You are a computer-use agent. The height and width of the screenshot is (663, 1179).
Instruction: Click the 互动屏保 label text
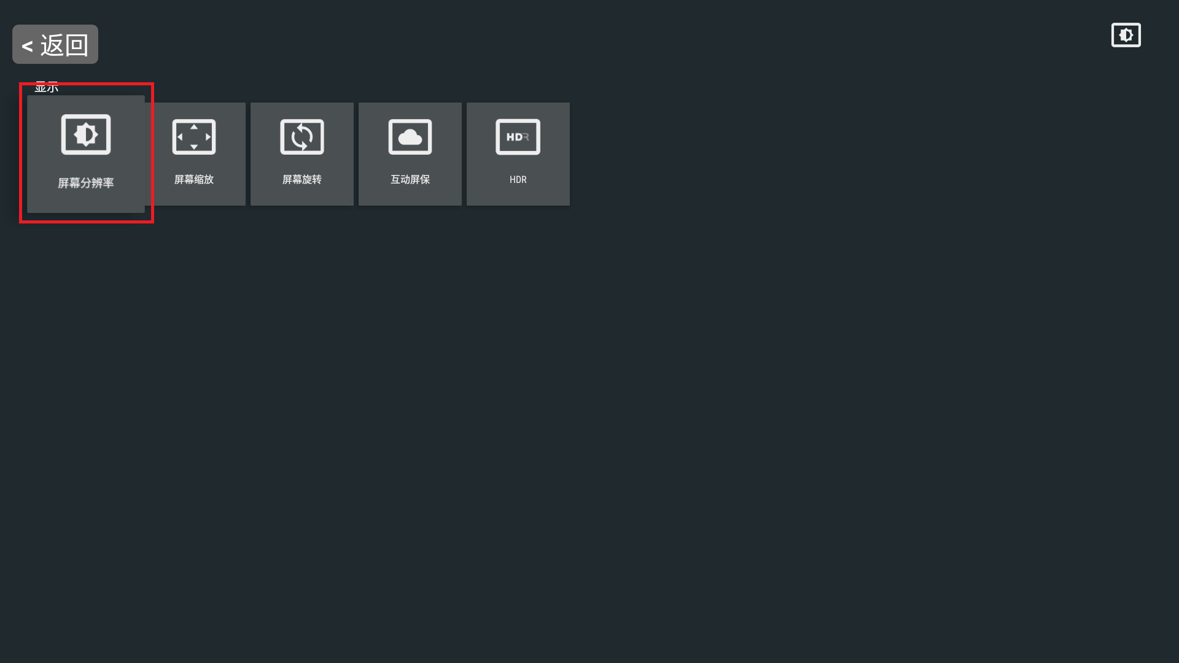point(410,179)
